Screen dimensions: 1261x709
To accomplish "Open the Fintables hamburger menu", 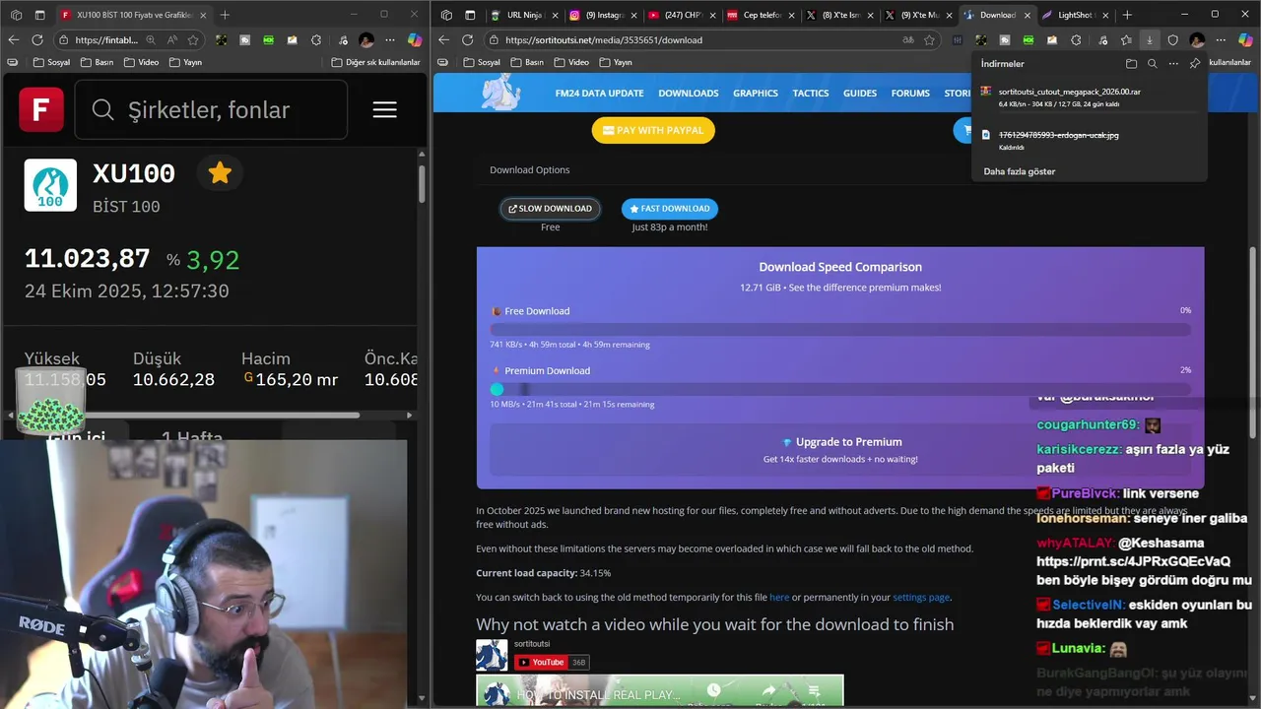I will pos(384,109).
